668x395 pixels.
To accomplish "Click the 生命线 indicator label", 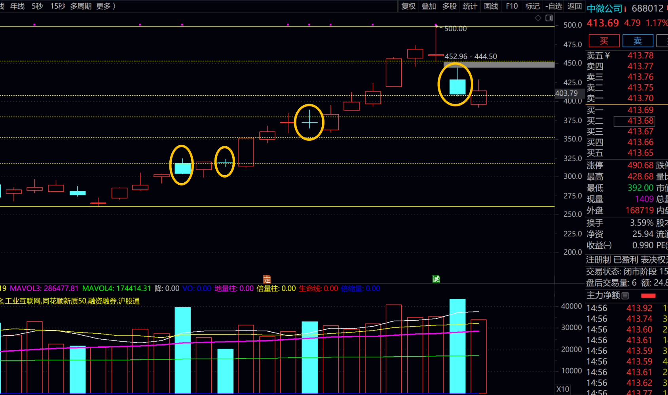I will point(319,289).
